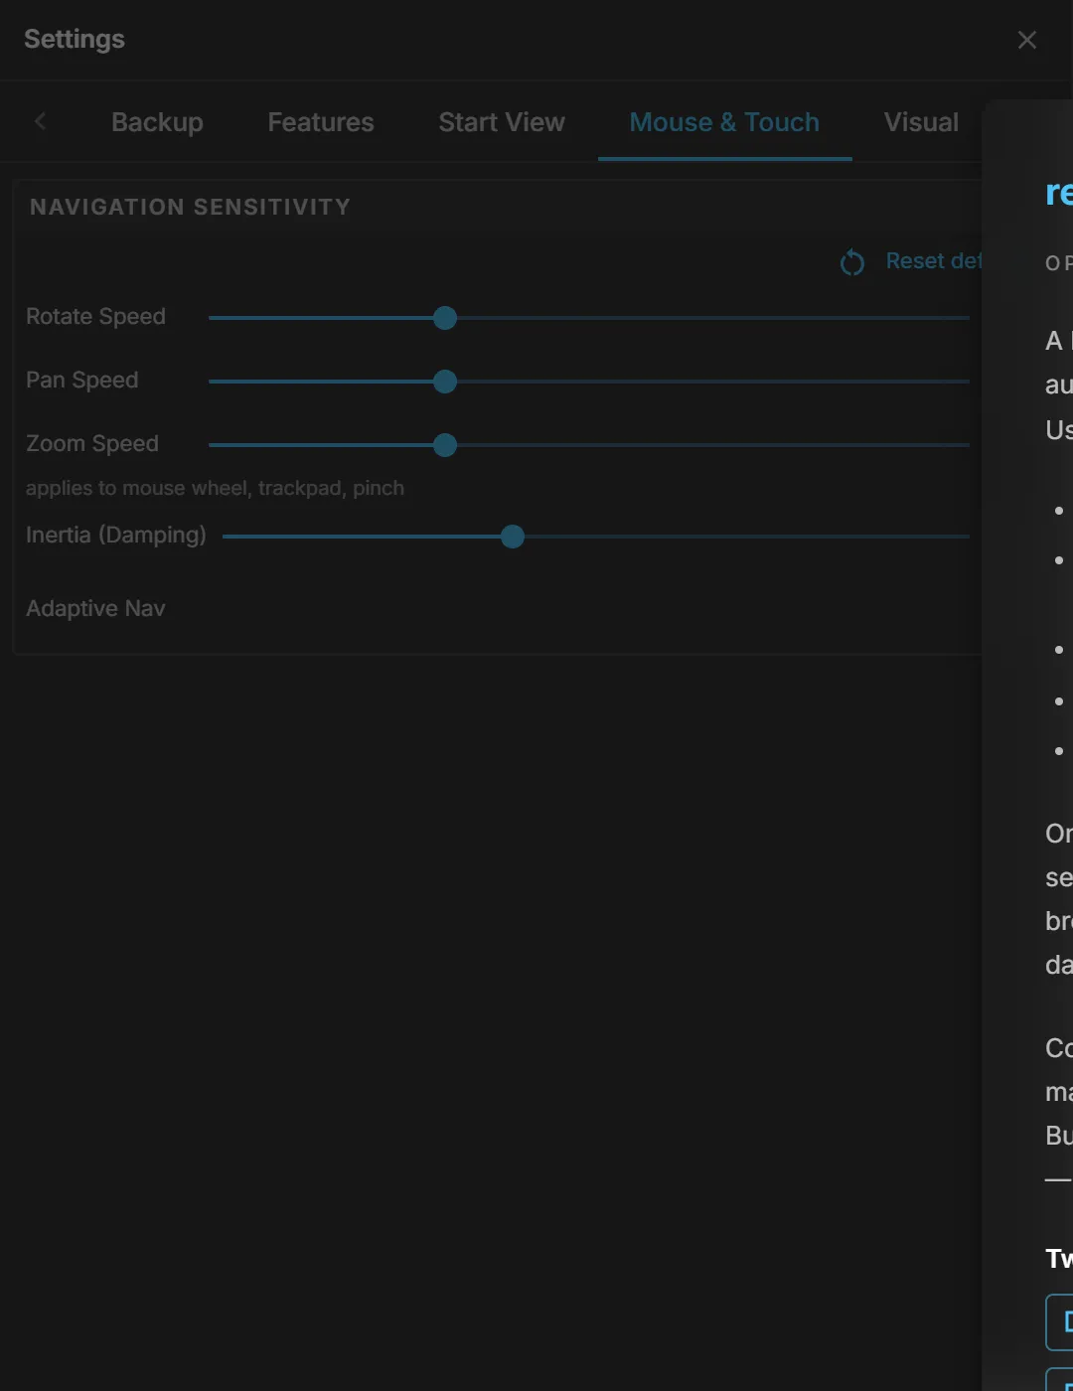The width and height of the screenshot is (1073, 1391).
Task: Click the Zoom Speed label
Action: [x=92, y=443]
